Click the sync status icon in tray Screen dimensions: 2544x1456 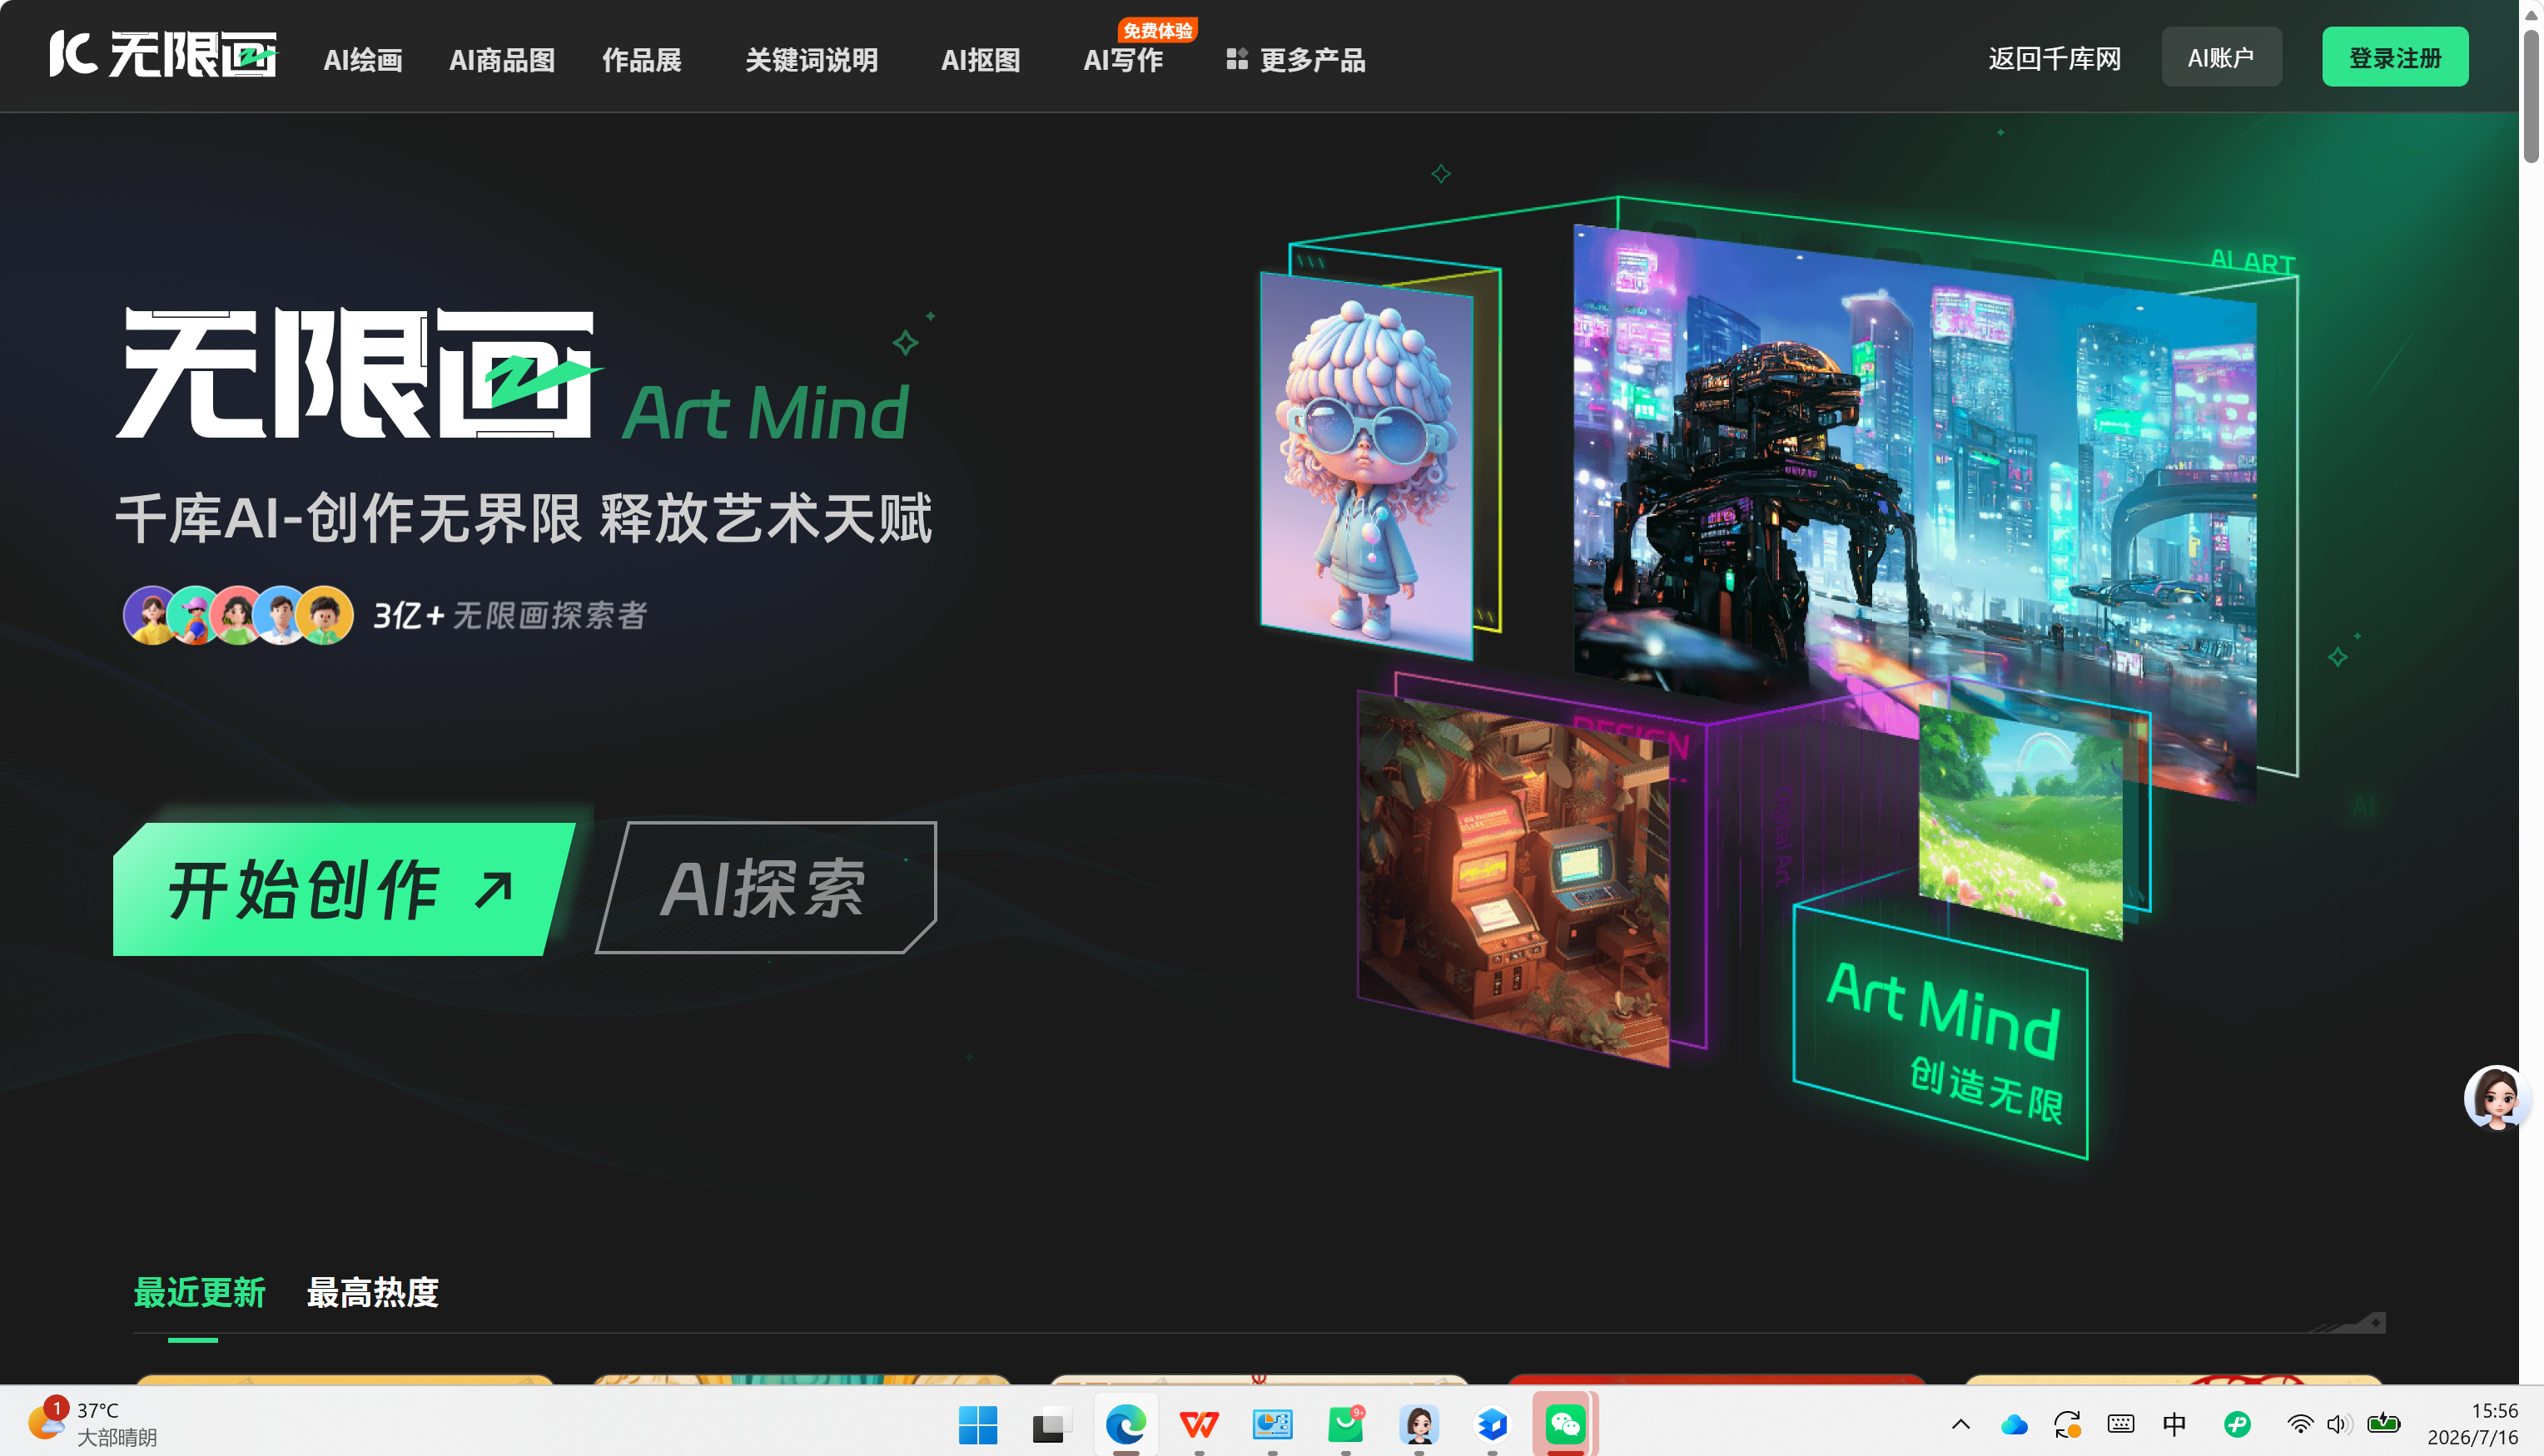(x=2067, y=1424)
